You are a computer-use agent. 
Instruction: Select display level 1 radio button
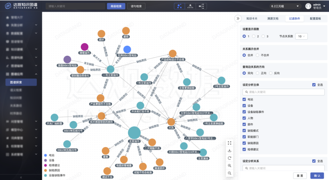244,36
